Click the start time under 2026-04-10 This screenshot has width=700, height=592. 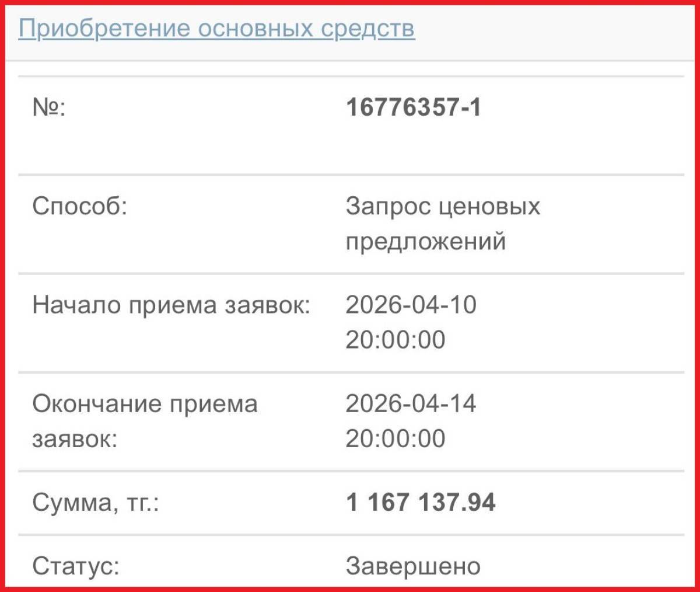(395, 340)
